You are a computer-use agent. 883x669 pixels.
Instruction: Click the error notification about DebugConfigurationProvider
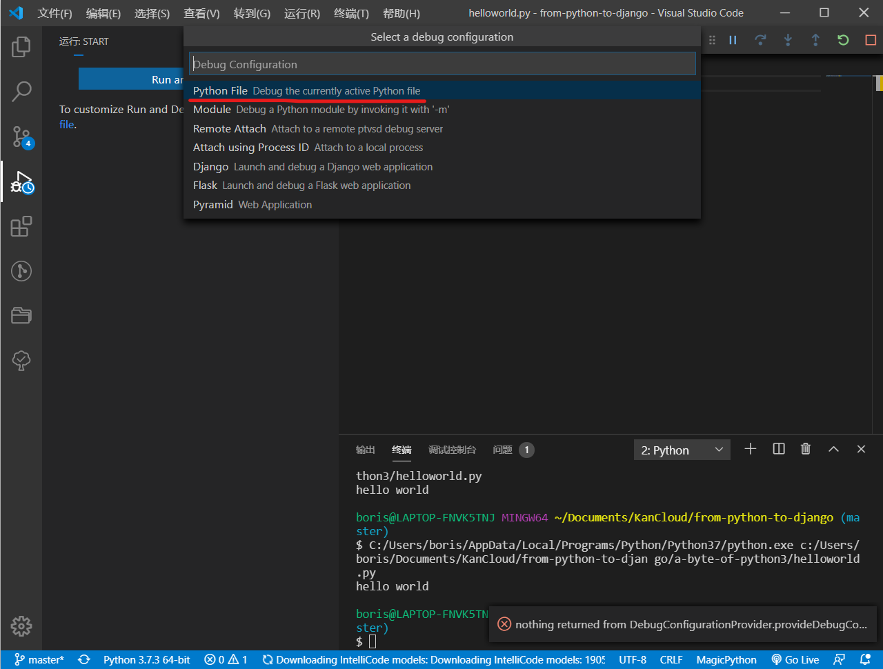pos(683,624)
